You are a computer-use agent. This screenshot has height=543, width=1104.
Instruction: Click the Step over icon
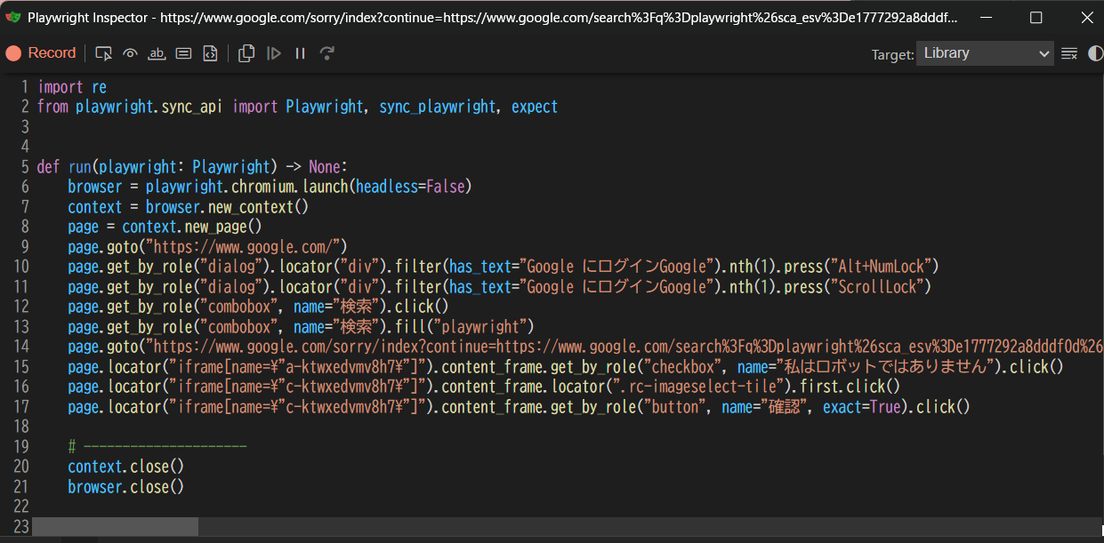click(x=274, y=53)
